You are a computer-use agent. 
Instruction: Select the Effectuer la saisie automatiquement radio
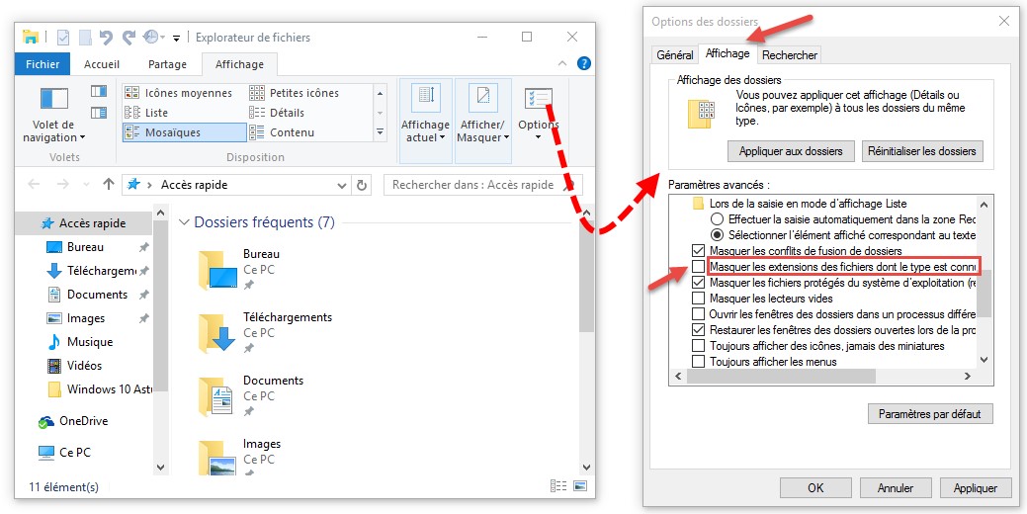coord(717,219)
